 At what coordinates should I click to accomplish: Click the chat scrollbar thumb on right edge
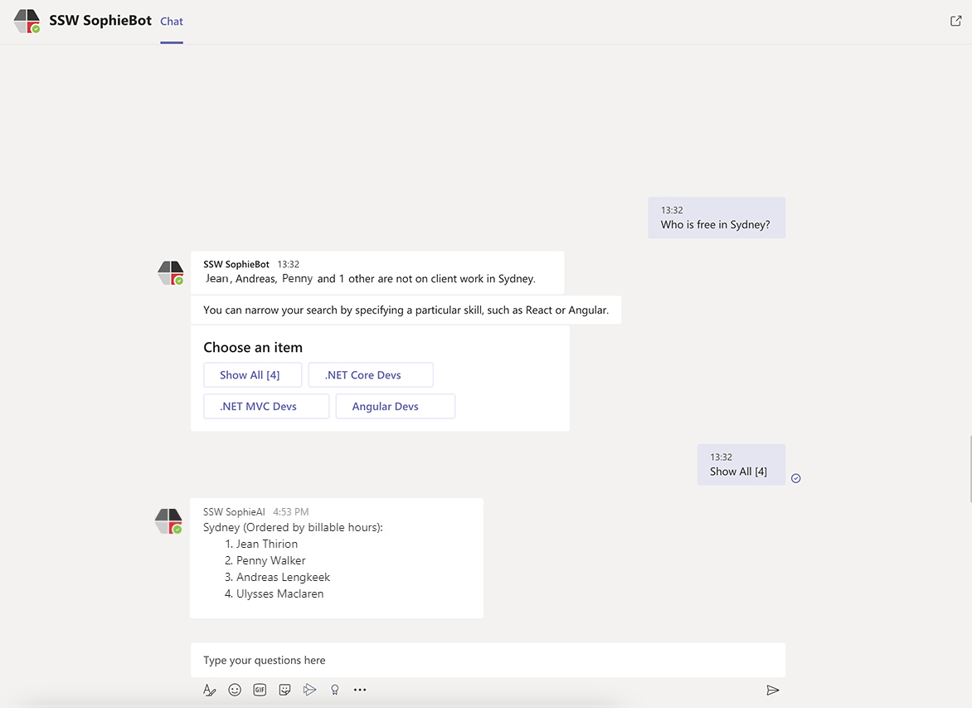point(970,469)
